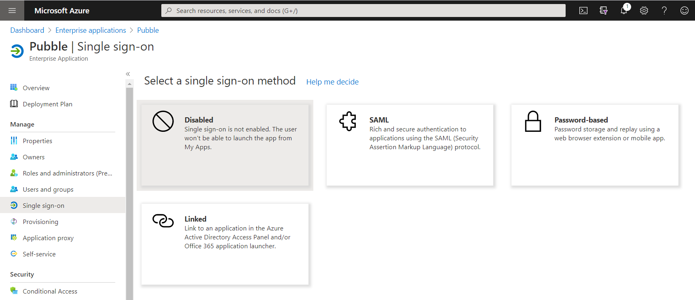Click the Manage section heading

pyautogui.click(x=22, y=125)
